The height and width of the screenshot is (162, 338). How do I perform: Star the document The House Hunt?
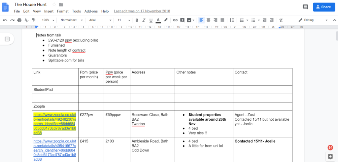coord(54,5)
